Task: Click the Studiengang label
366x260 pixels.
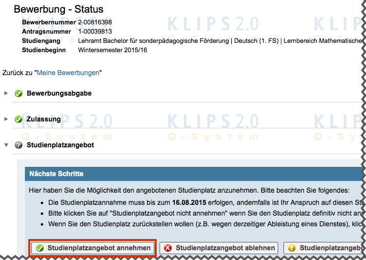Action: pos(41,41)
